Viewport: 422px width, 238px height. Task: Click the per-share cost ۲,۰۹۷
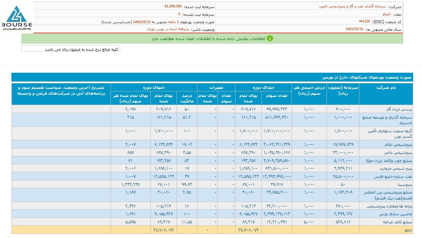coord(130,109)
